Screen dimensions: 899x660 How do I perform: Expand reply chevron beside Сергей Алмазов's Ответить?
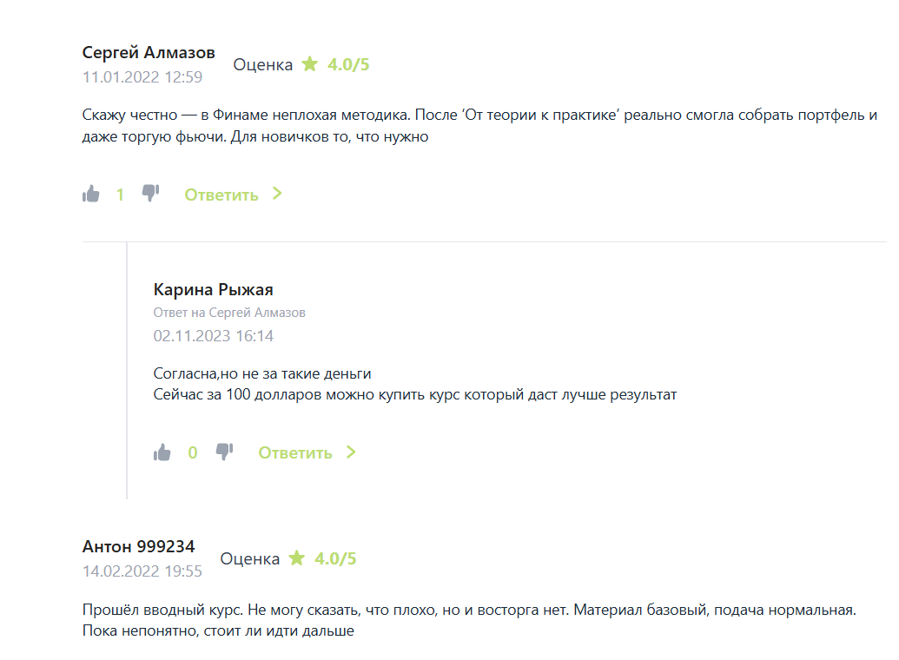coord(277,194)
